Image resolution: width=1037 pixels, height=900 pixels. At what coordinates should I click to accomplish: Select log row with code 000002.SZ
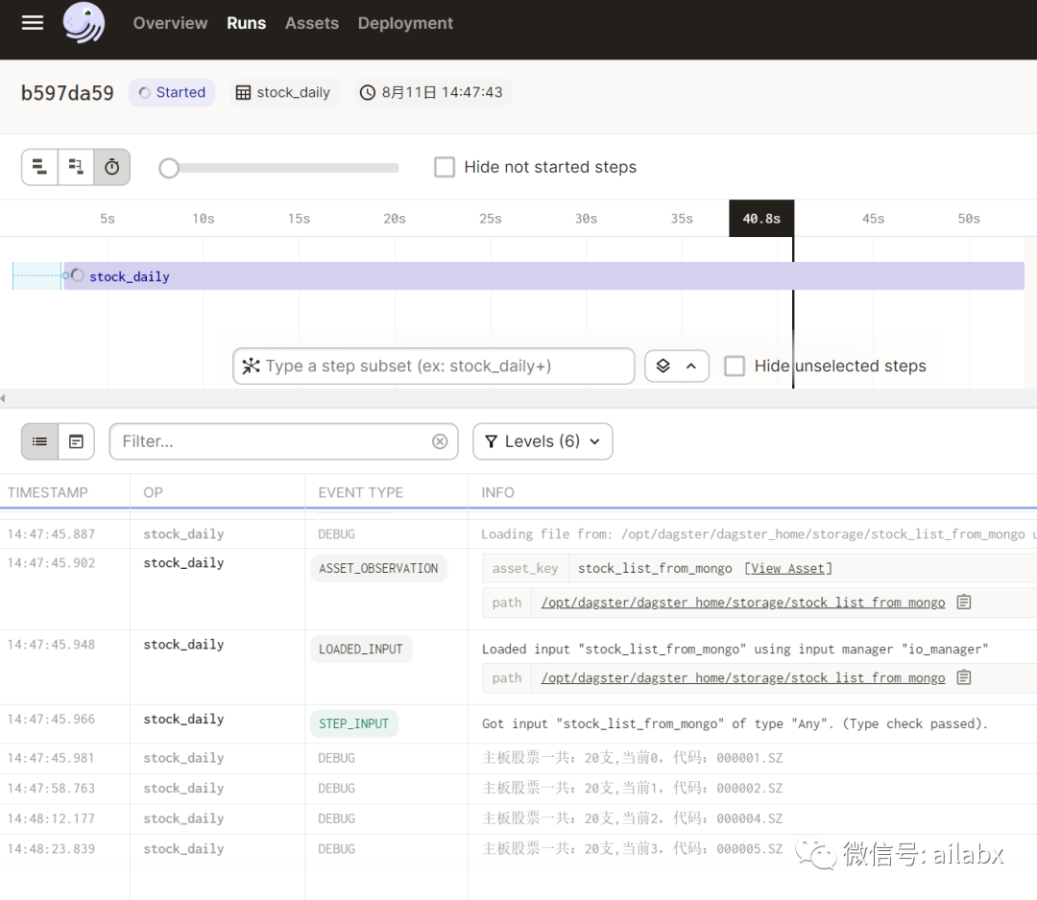tap(518, 789)
